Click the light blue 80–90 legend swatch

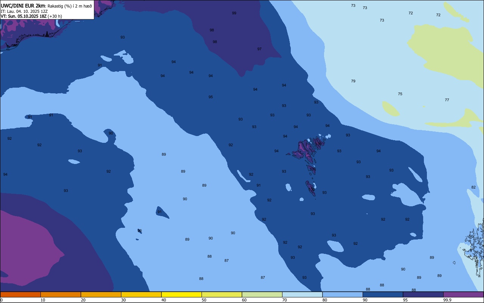pos(343,294)
